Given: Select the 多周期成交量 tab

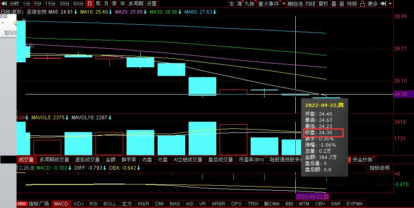Looking at the screenshot, I should pos(55,159).
